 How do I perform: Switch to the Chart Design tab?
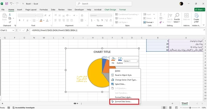tap(110, 10)
